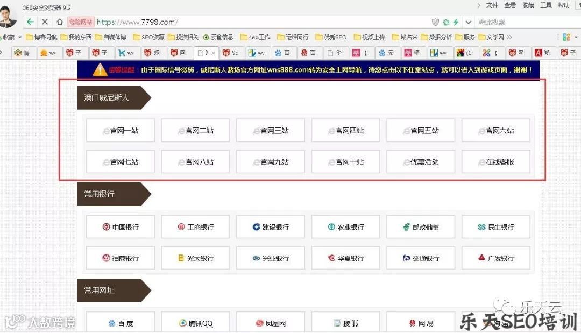Screen dimensions: 581x333
Task: Click the lightning speed mode icon
Action: click(456, 22)
